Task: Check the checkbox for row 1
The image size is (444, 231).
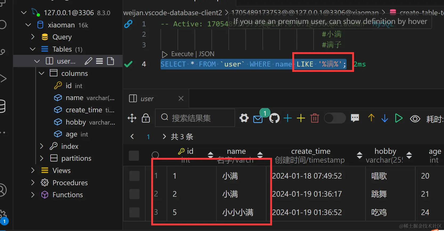Action: pyautogui.click(x=134, y=176)
